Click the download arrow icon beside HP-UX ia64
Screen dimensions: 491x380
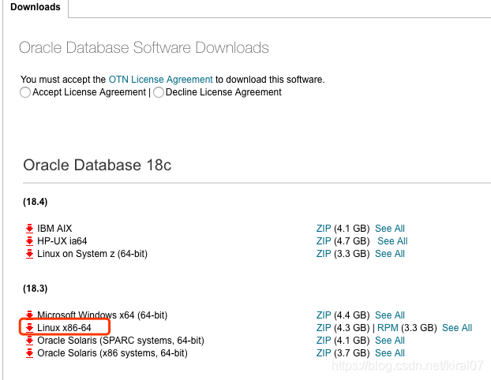point(29,241)
